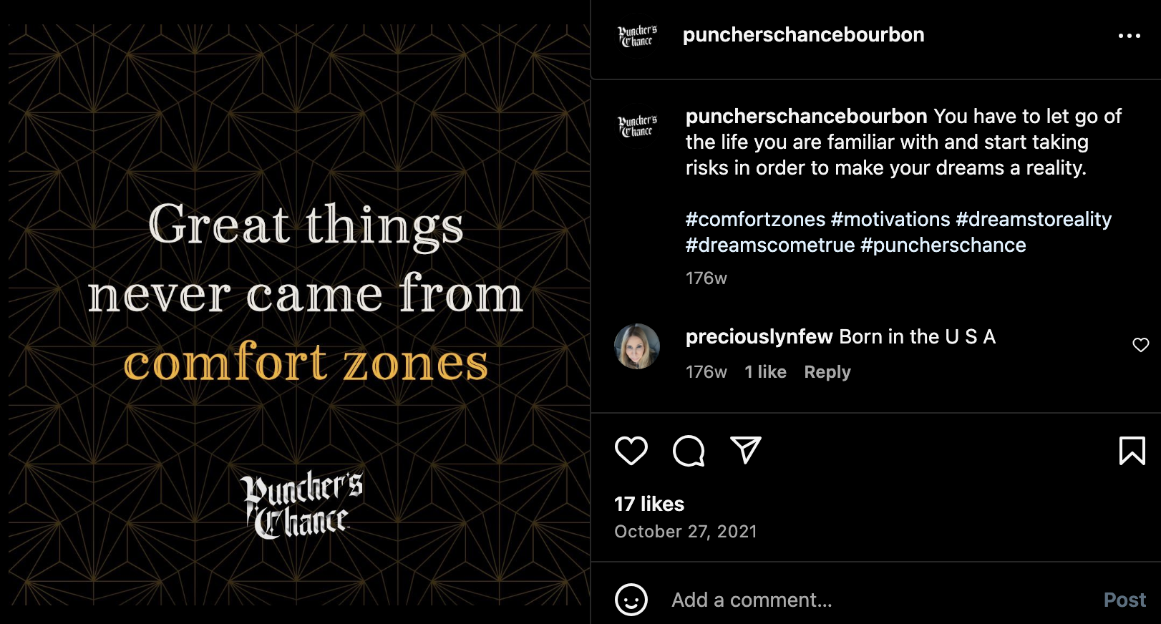Open the #comfortzones hashtag

coord(755,219)
